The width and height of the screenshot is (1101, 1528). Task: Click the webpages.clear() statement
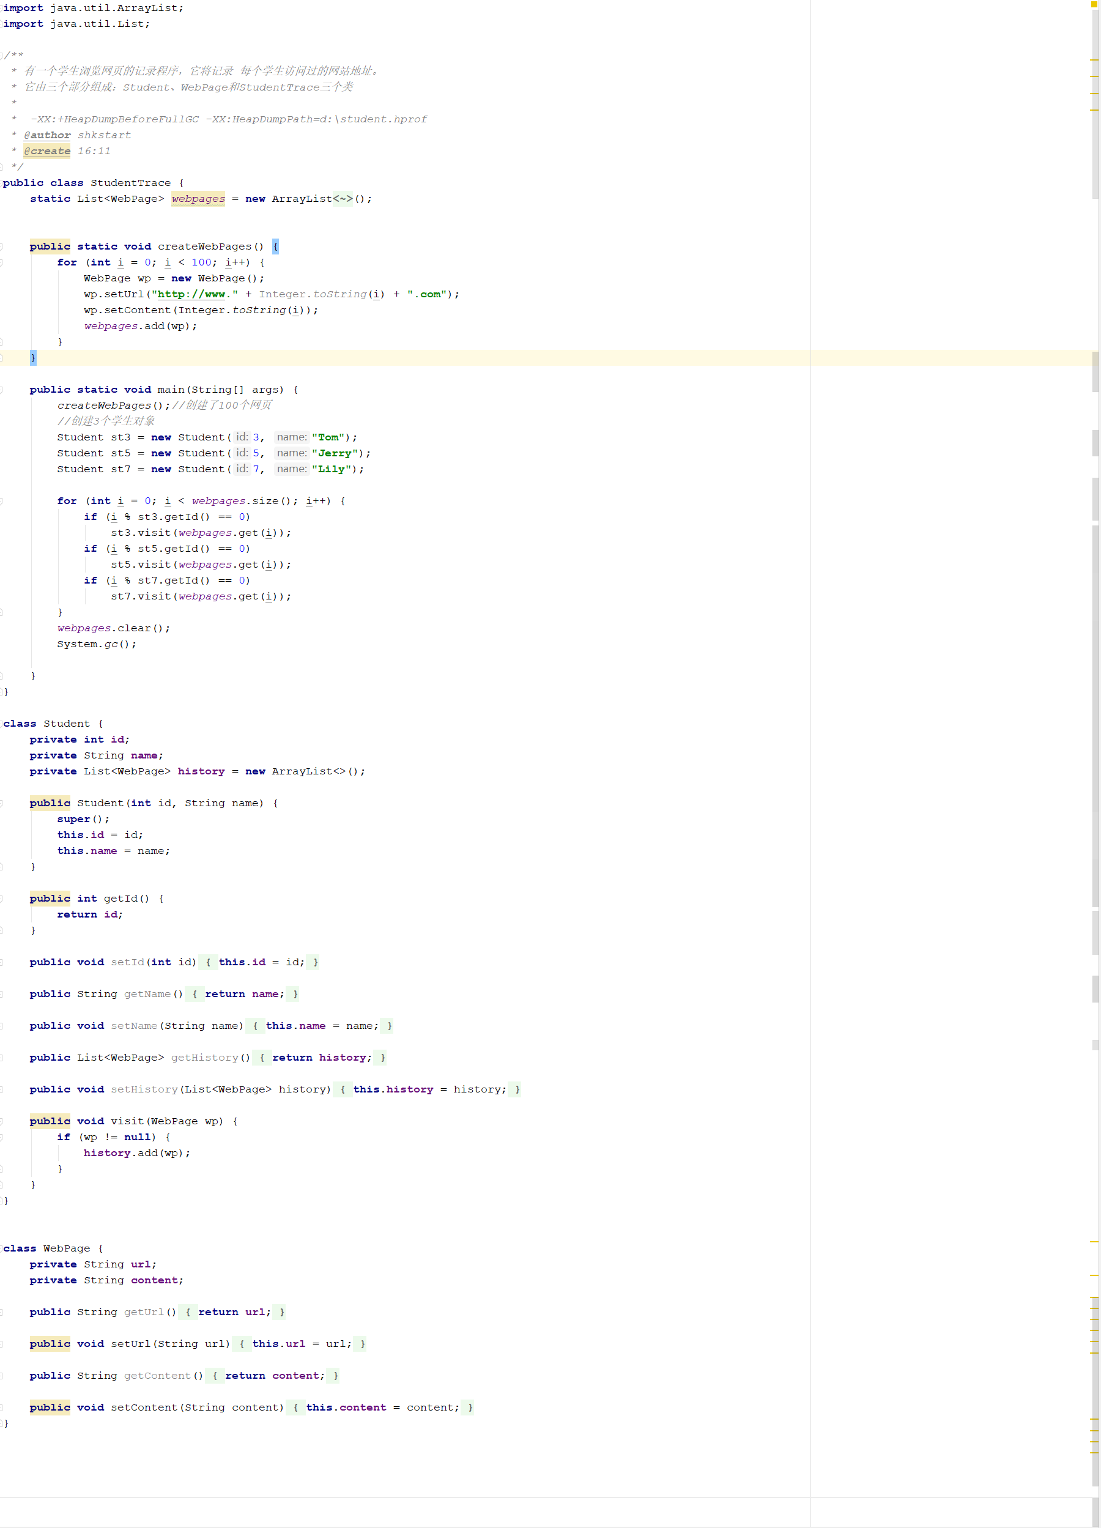point(113,628)
